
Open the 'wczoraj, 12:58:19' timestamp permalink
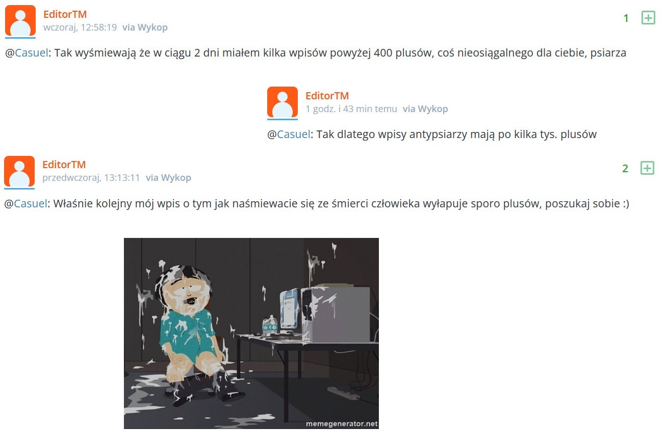[80, 28]
